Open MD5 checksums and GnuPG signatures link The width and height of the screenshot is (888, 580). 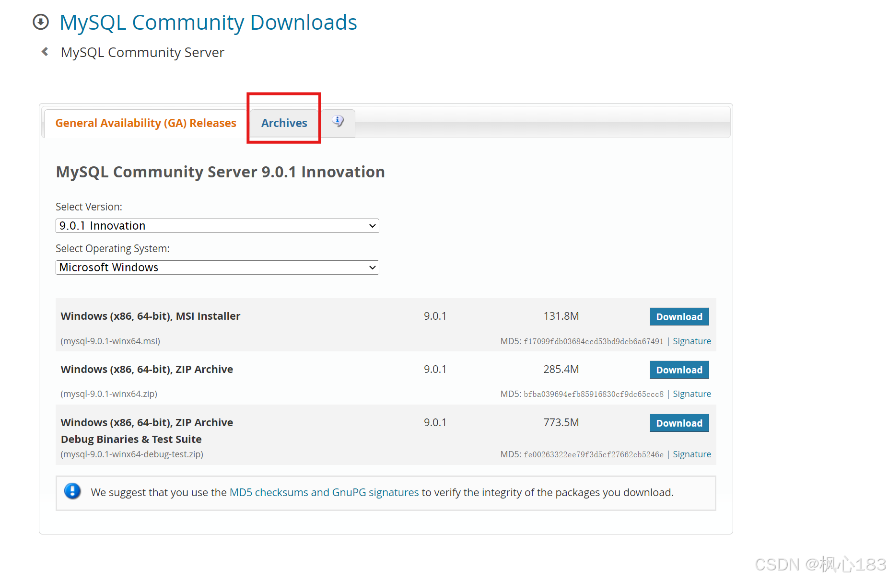[324, 492]
